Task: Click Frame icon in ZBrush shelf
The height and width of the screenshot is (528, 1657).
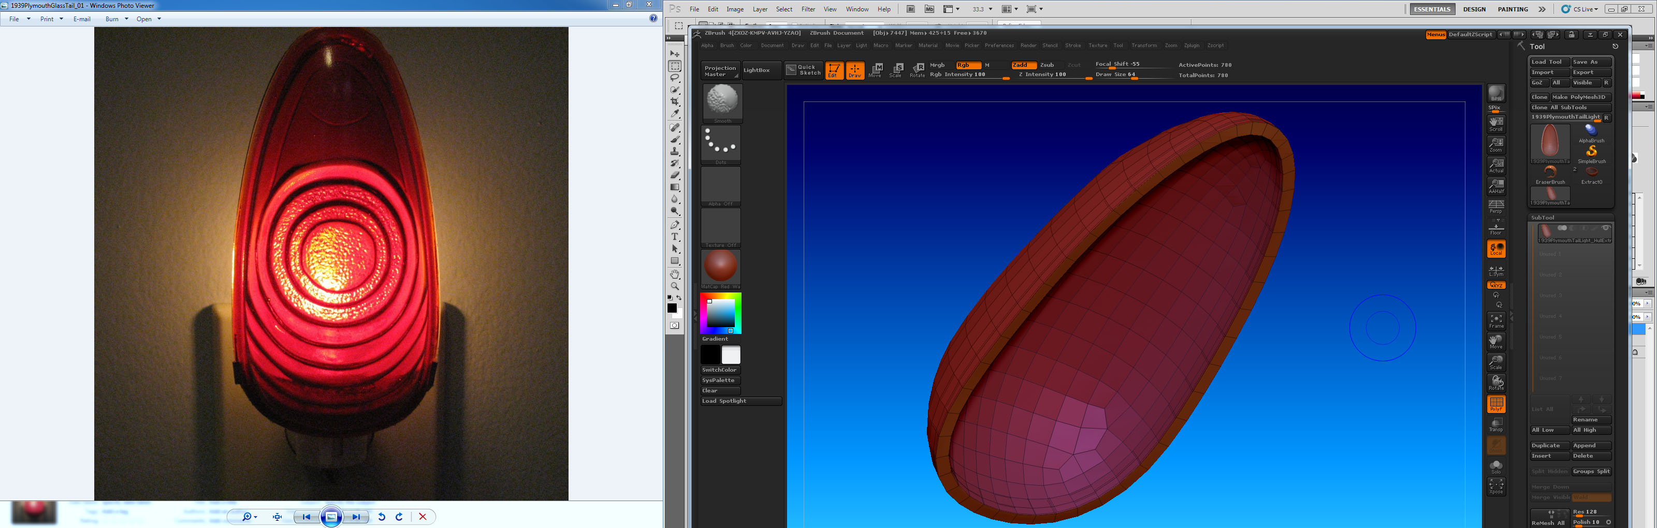Action: tap(1496, 321)
